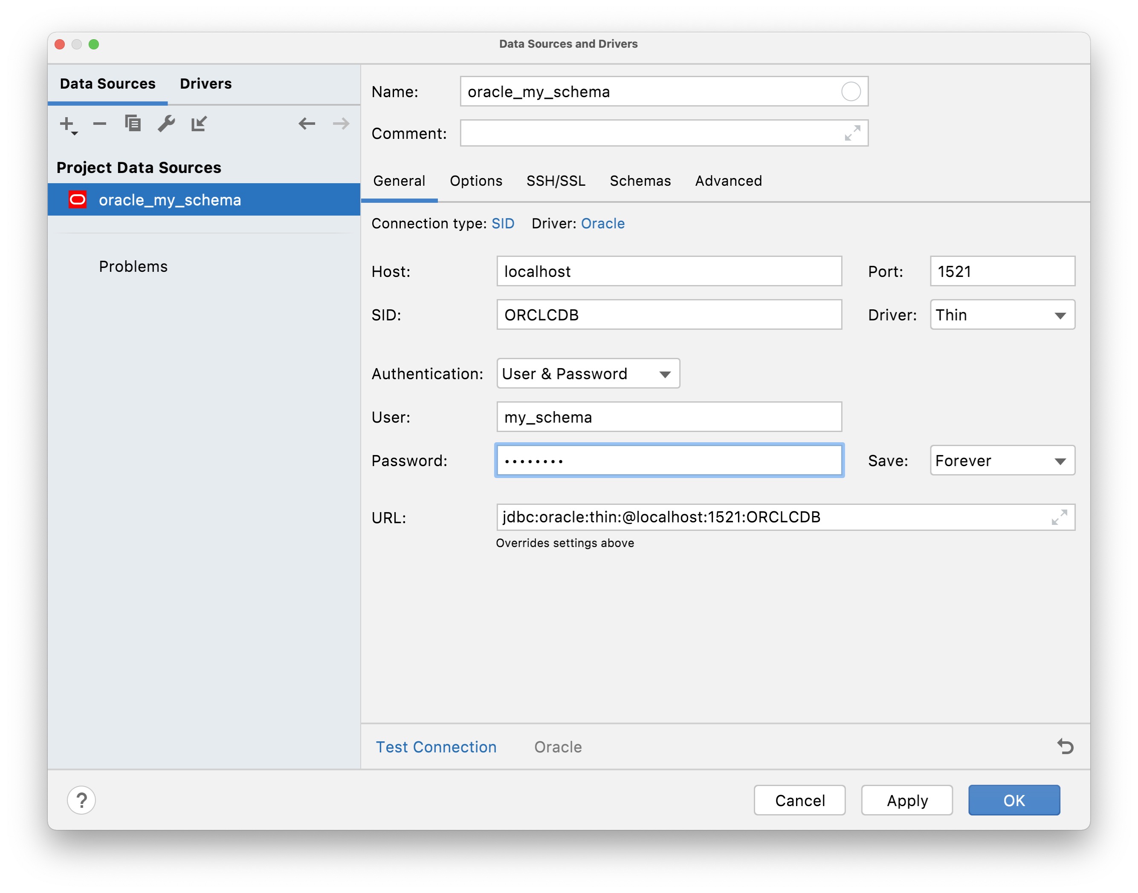Viewport: 1138px width, 893px height.
Task: Click into the Host input field
Action: pos(669,271)
